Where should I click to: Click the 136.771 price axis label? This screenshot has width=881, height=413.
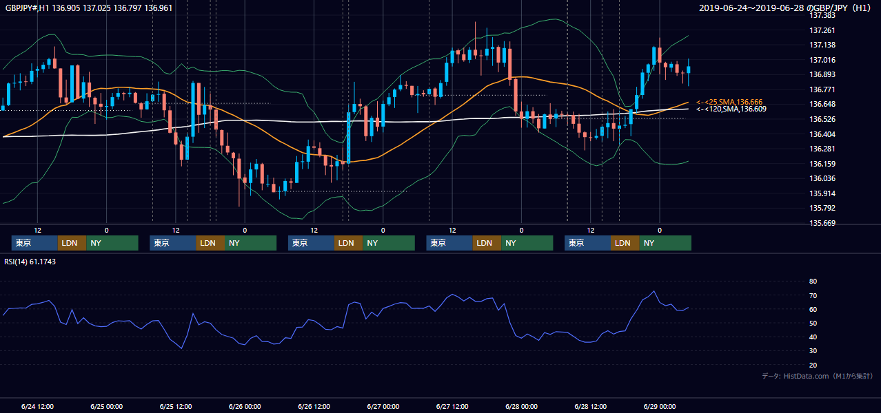[822, 89]
